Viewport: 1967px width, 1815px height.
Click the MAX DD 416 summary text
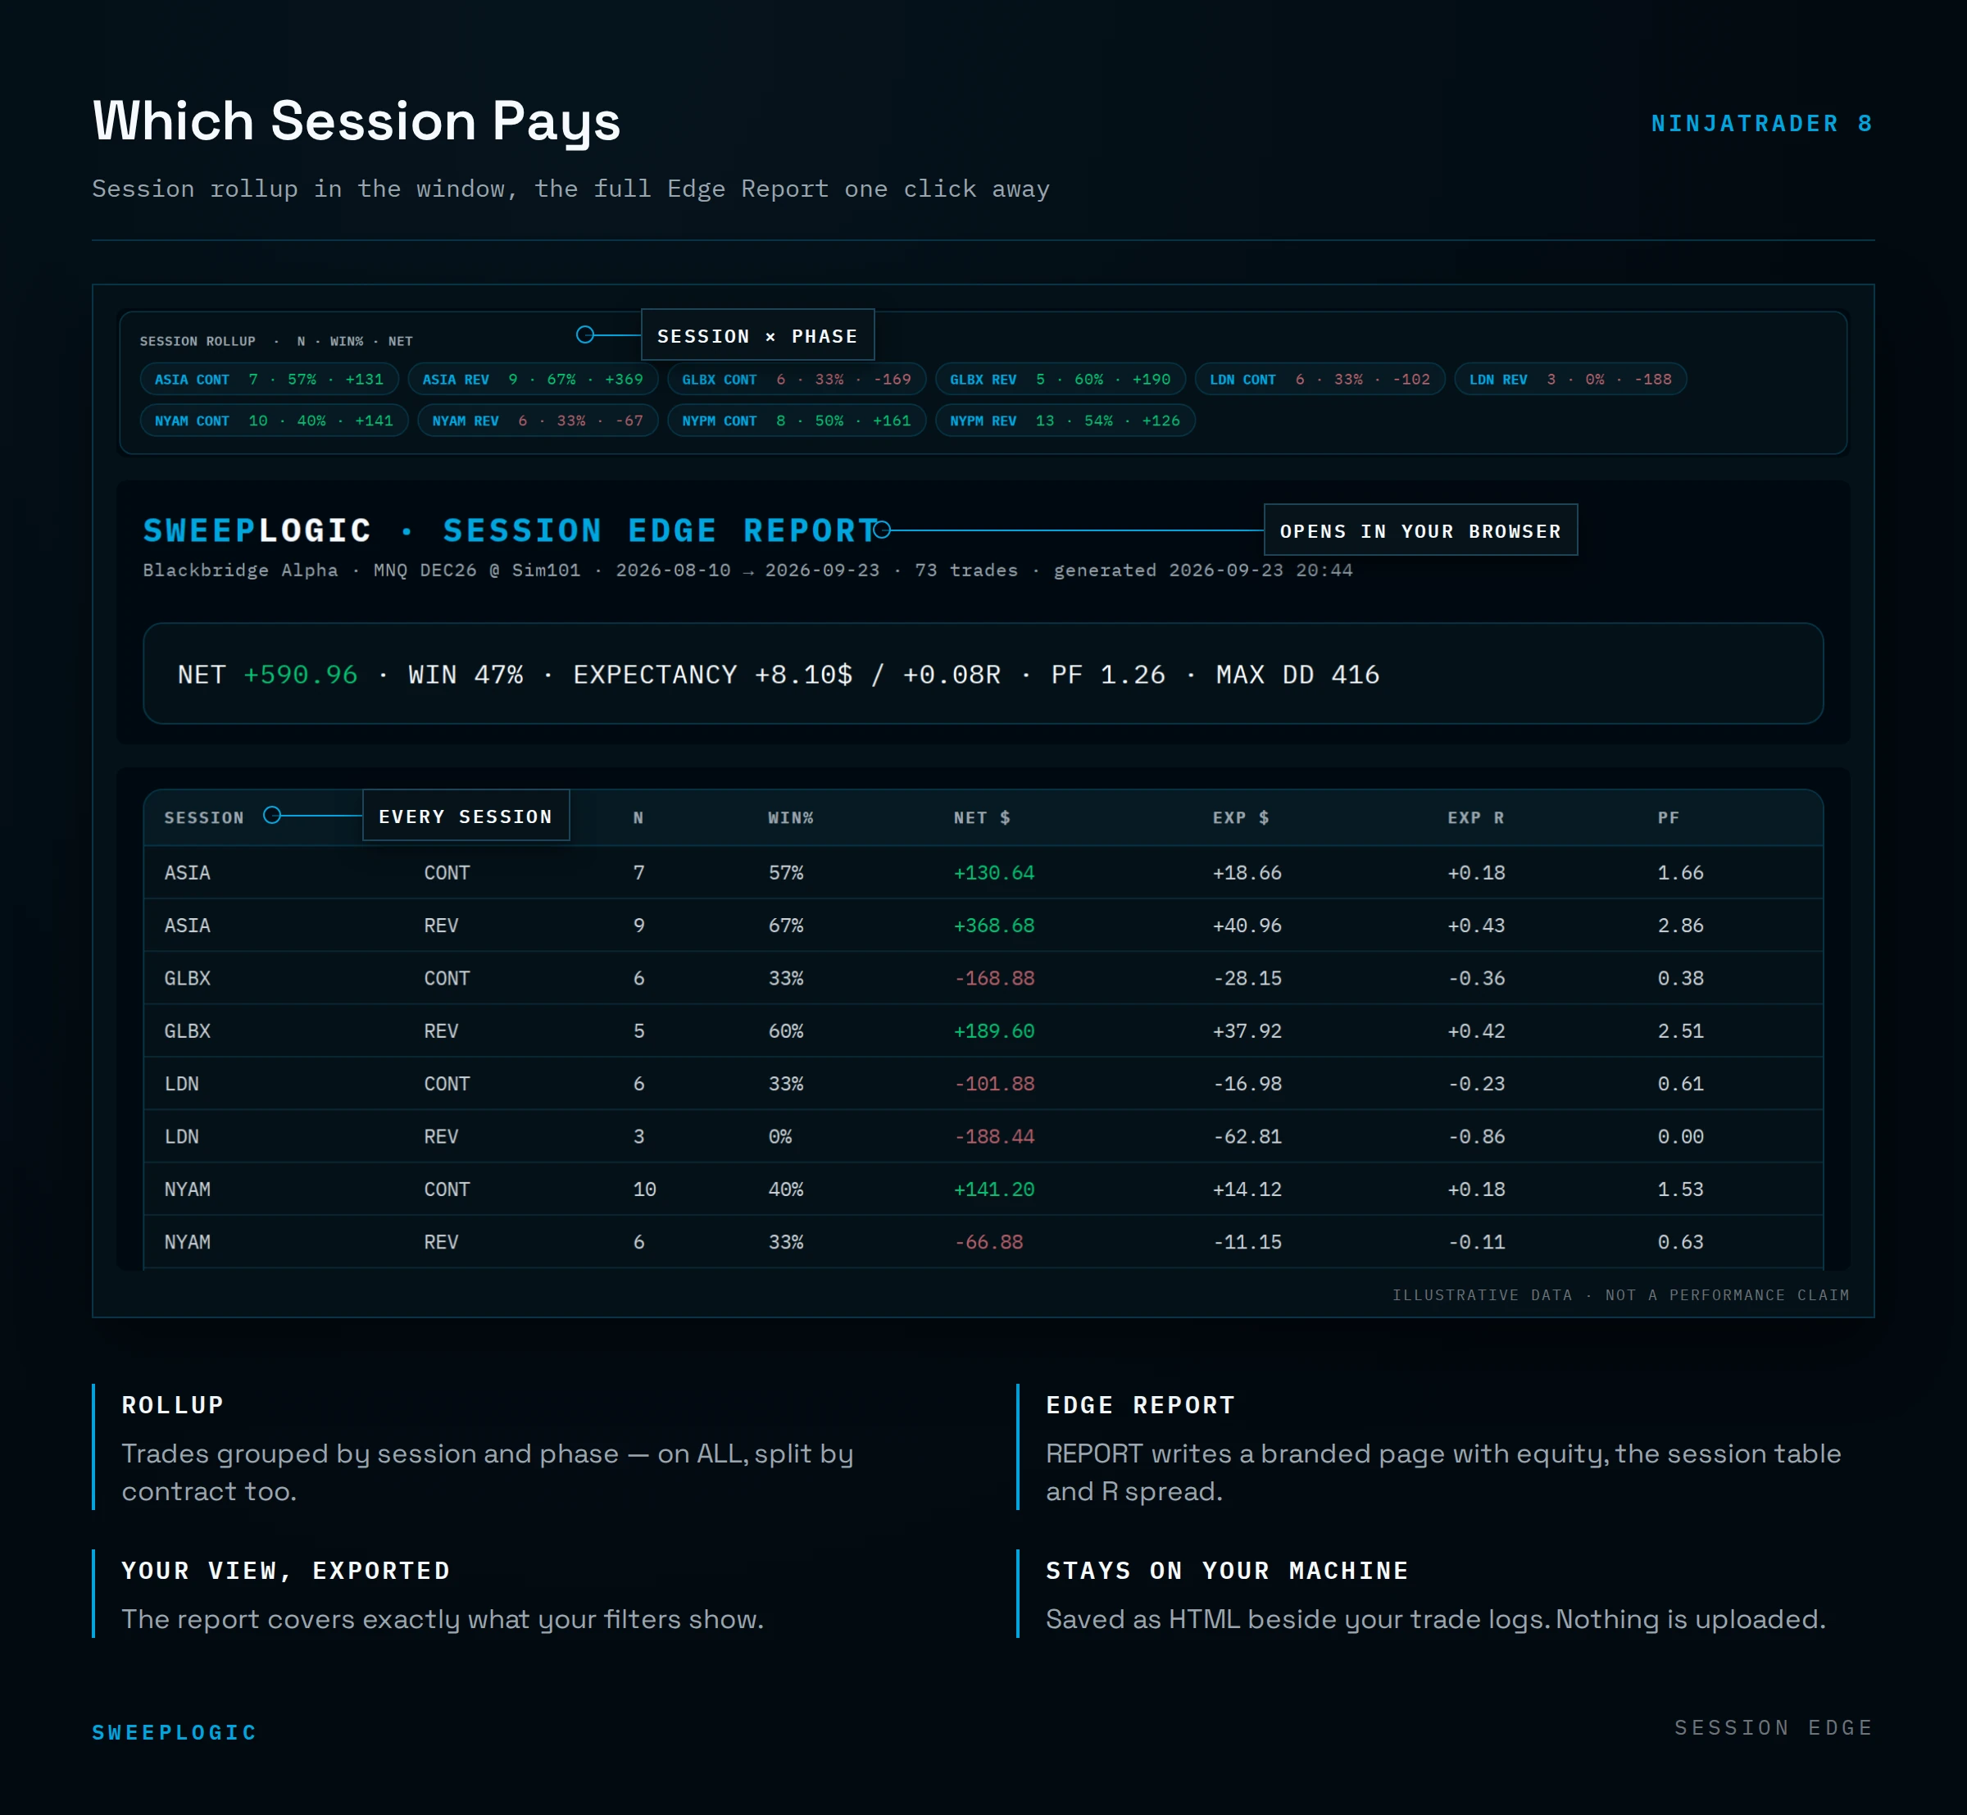1297,675
